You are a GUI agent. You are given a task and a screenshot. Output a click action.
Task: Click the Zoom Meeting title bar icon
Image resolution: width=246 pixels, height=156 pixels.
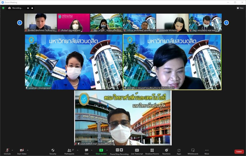(x=2, y=2)
